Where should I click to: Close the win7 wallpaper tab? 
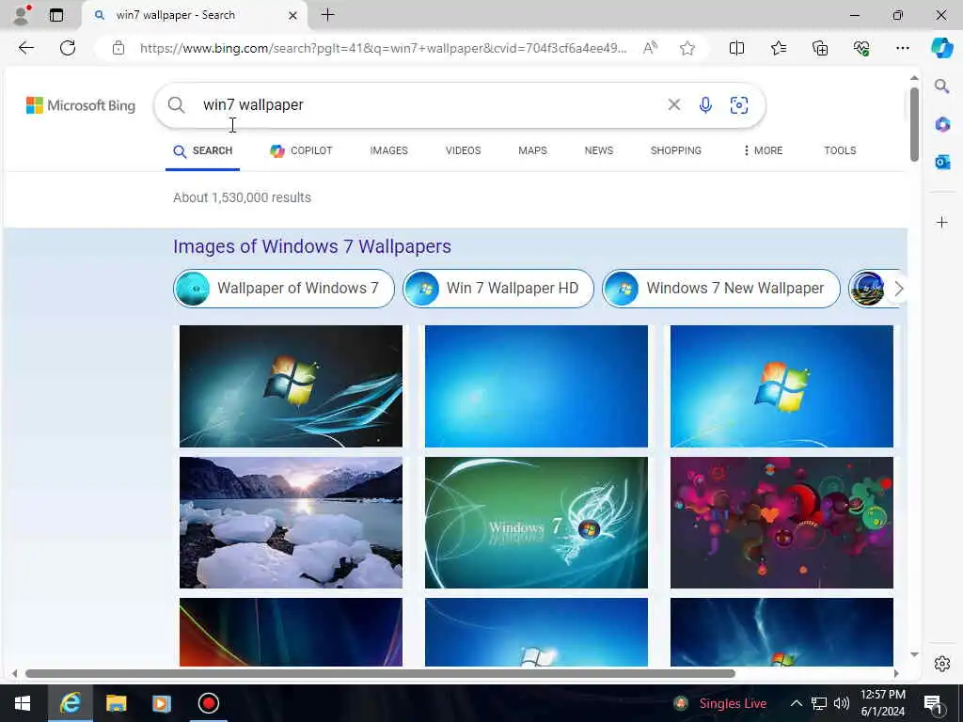[x=293, y=15]
